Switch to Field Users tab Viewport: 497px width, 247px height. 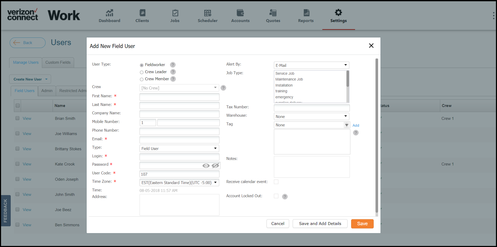[24, 91]
